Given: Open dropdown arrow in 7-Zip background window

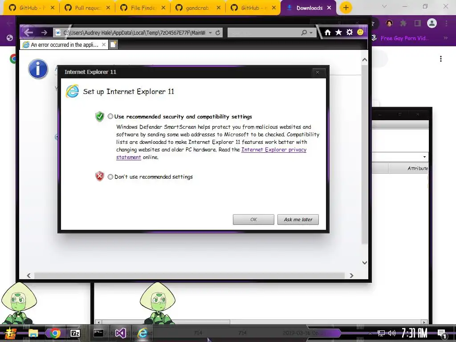Looking at the screenshot, I should (424, 157).
